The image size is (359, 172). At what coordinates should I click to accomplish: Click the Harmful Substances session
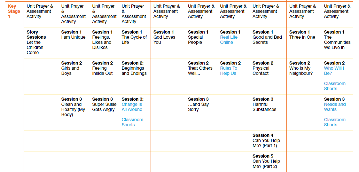264,104
